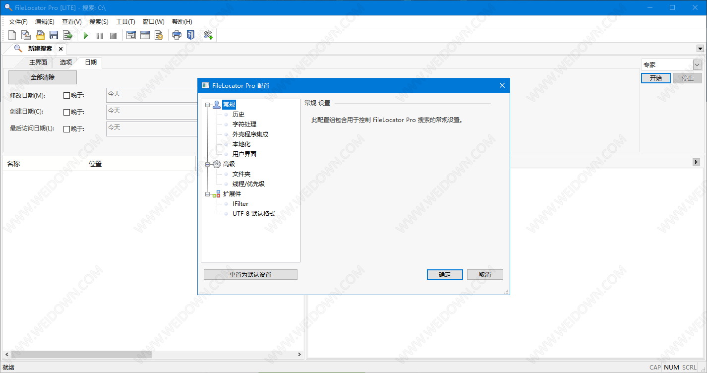The height and width of the screenshot is (373, 707).
Task: Click the window with return-arrow toolbar icon
Action: [x=131, y=35]
